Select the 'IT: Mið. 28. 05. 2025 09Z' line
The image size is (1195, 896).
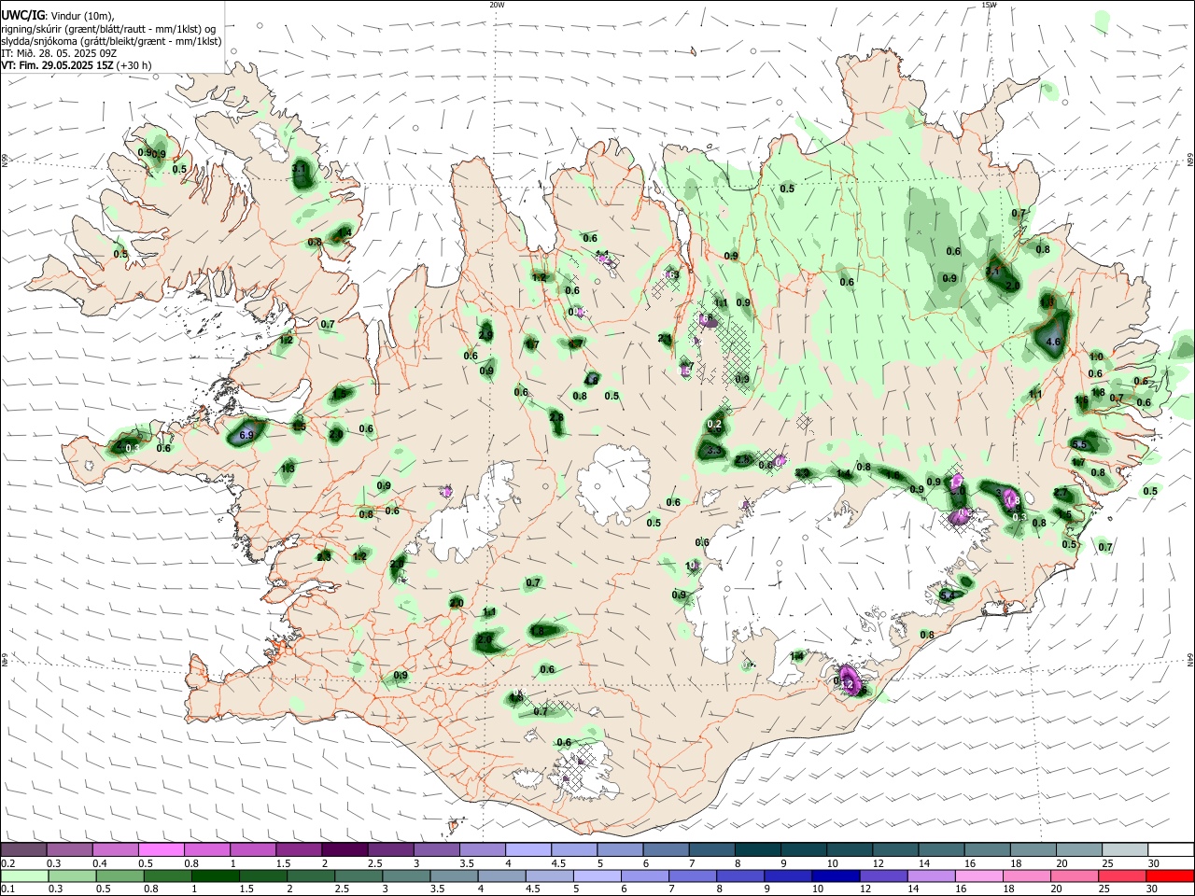tap(59, 53)
